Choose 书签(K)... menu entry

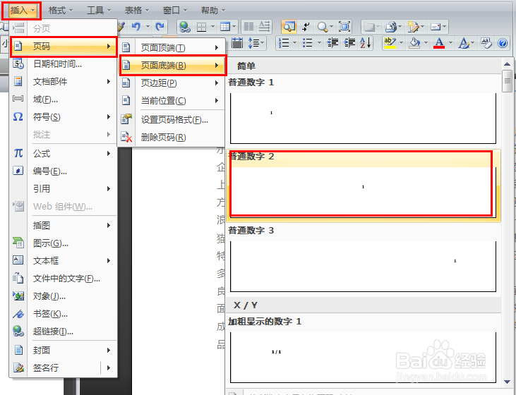64,314
